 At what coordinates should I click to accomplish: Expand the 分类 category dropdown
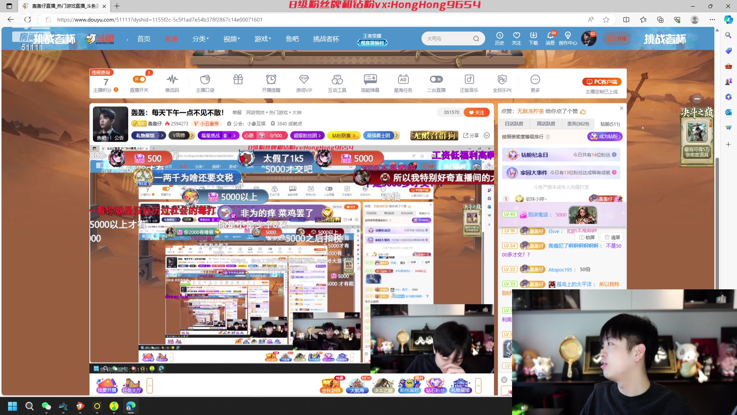[x=200, y=38]
